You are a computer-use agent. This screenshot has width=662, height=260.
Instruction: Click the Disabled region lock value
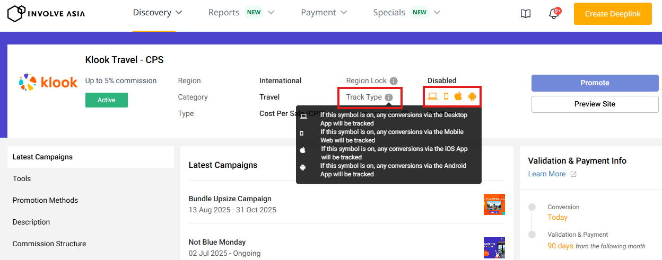[442, 81]
